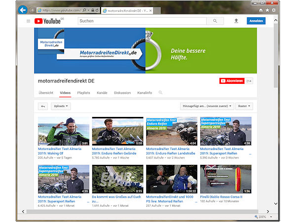Click the 'Motorradreifen Test Almeria 2019: Making Of' title
Image resolution: width=296 pixels, height=222 pixels.
click(x=60, y=151)
